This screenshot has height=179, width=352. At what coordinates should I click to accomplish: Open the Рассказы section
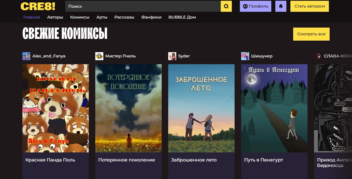124,17
